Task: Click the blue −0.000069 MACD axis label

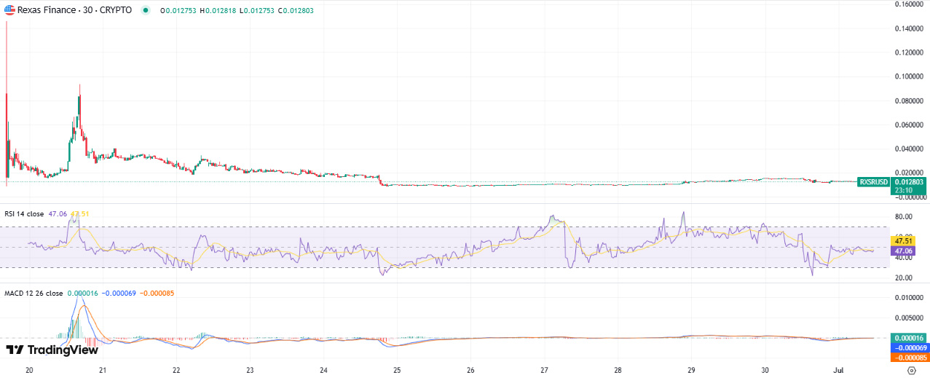Action: click(x=909, y=348)
